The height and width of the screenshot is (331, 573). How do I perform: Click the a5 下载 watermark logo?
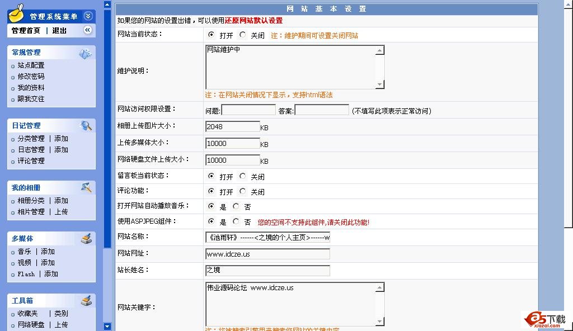click(545, 319)
